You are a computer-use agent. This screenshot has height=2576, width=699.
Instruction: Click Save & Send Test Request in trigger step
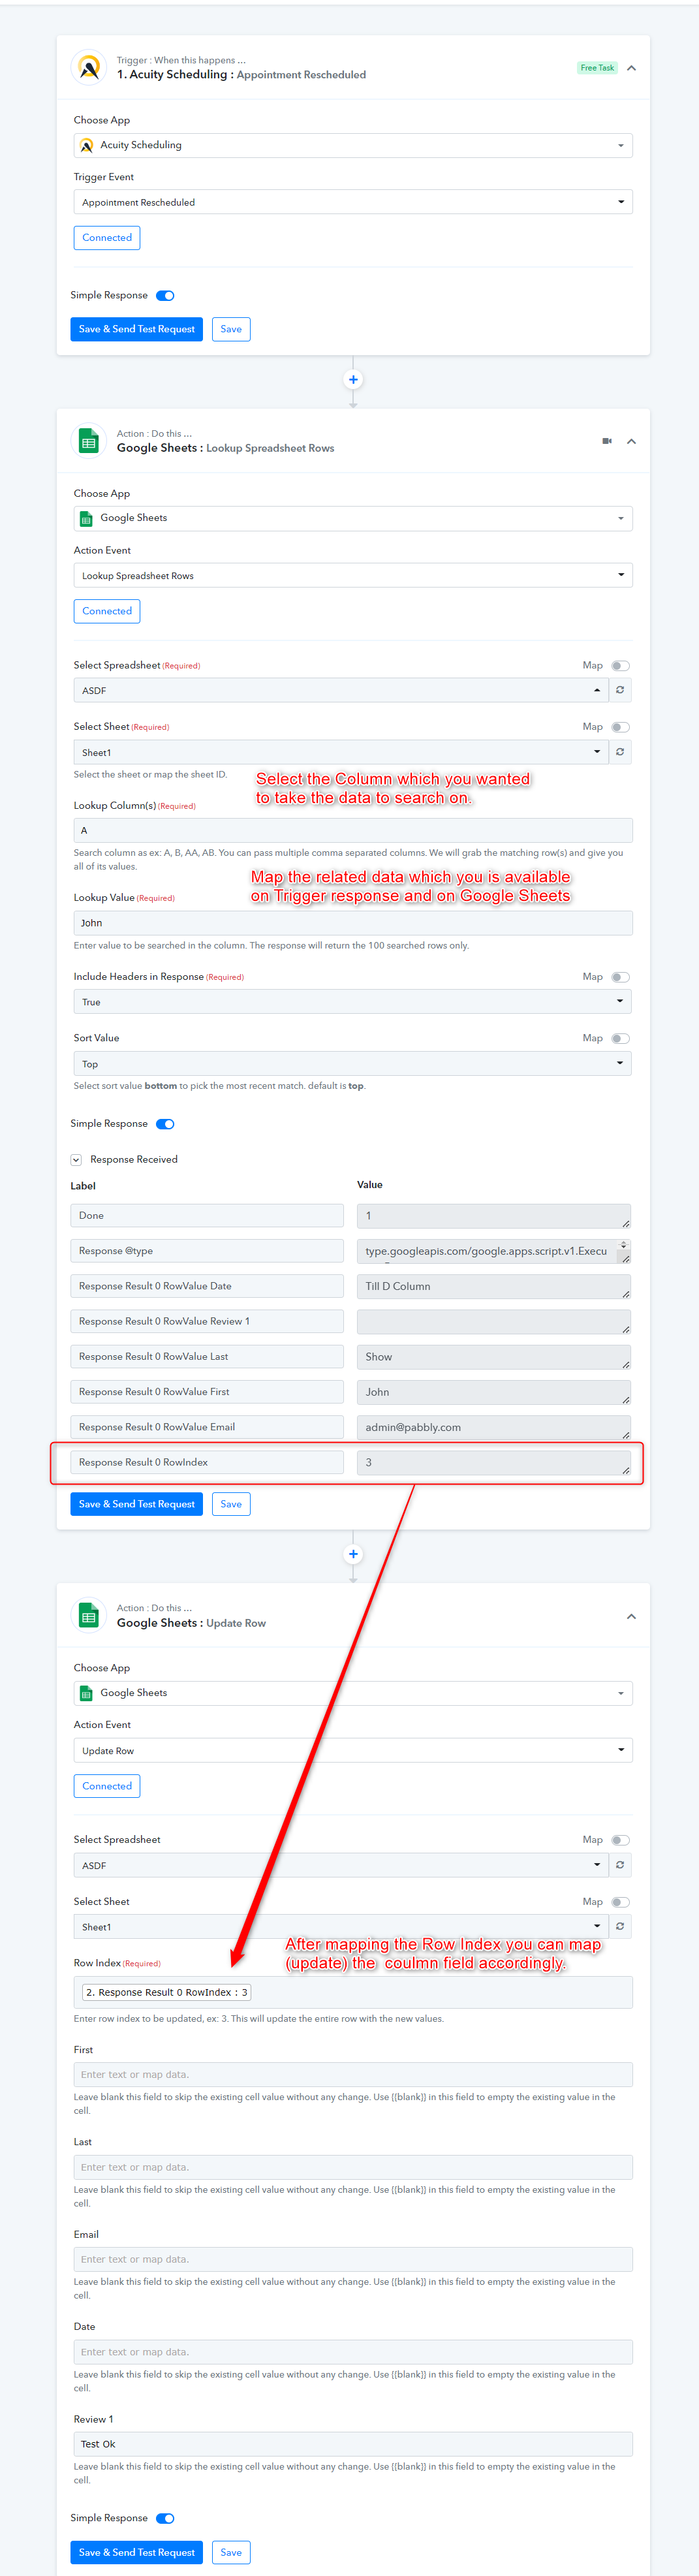(x=137, y=329)
